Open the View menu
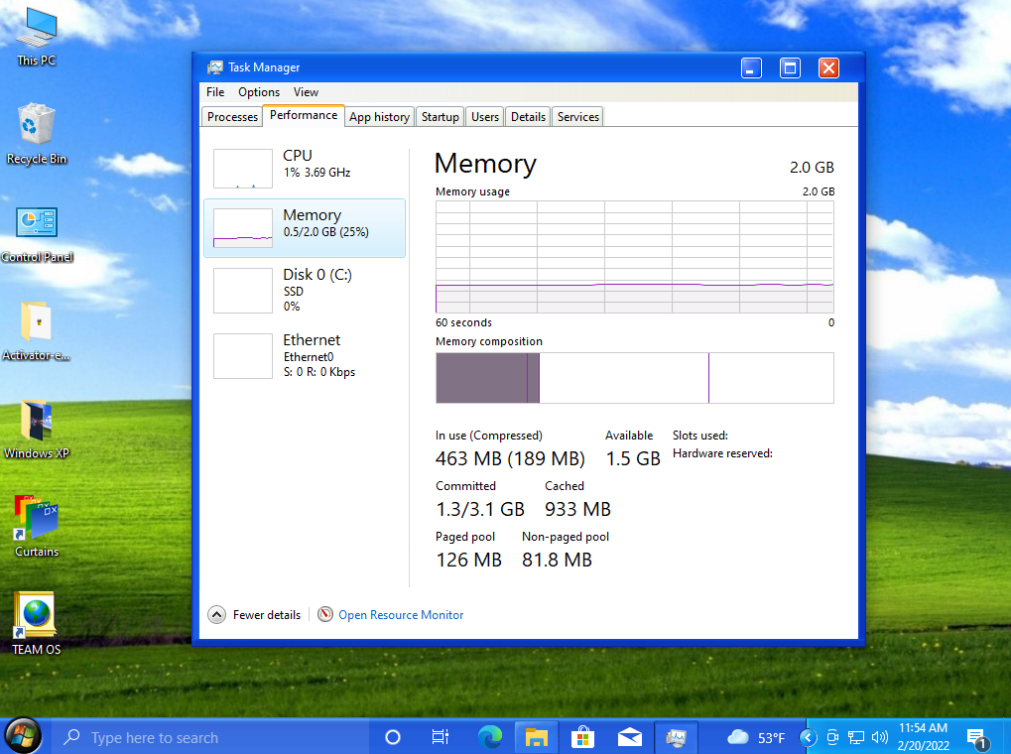The width and height of the screenshot is (1011, 754). coord(306,92)
